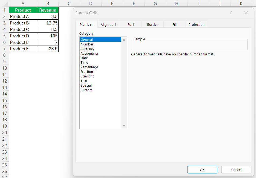Click the cell containing 8.3

point(48,29)
